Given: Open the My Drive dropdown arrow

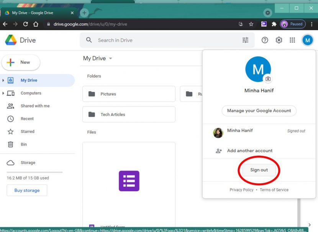Looking at the screenshot, I should pyautogui.click(x=110, y=58).
